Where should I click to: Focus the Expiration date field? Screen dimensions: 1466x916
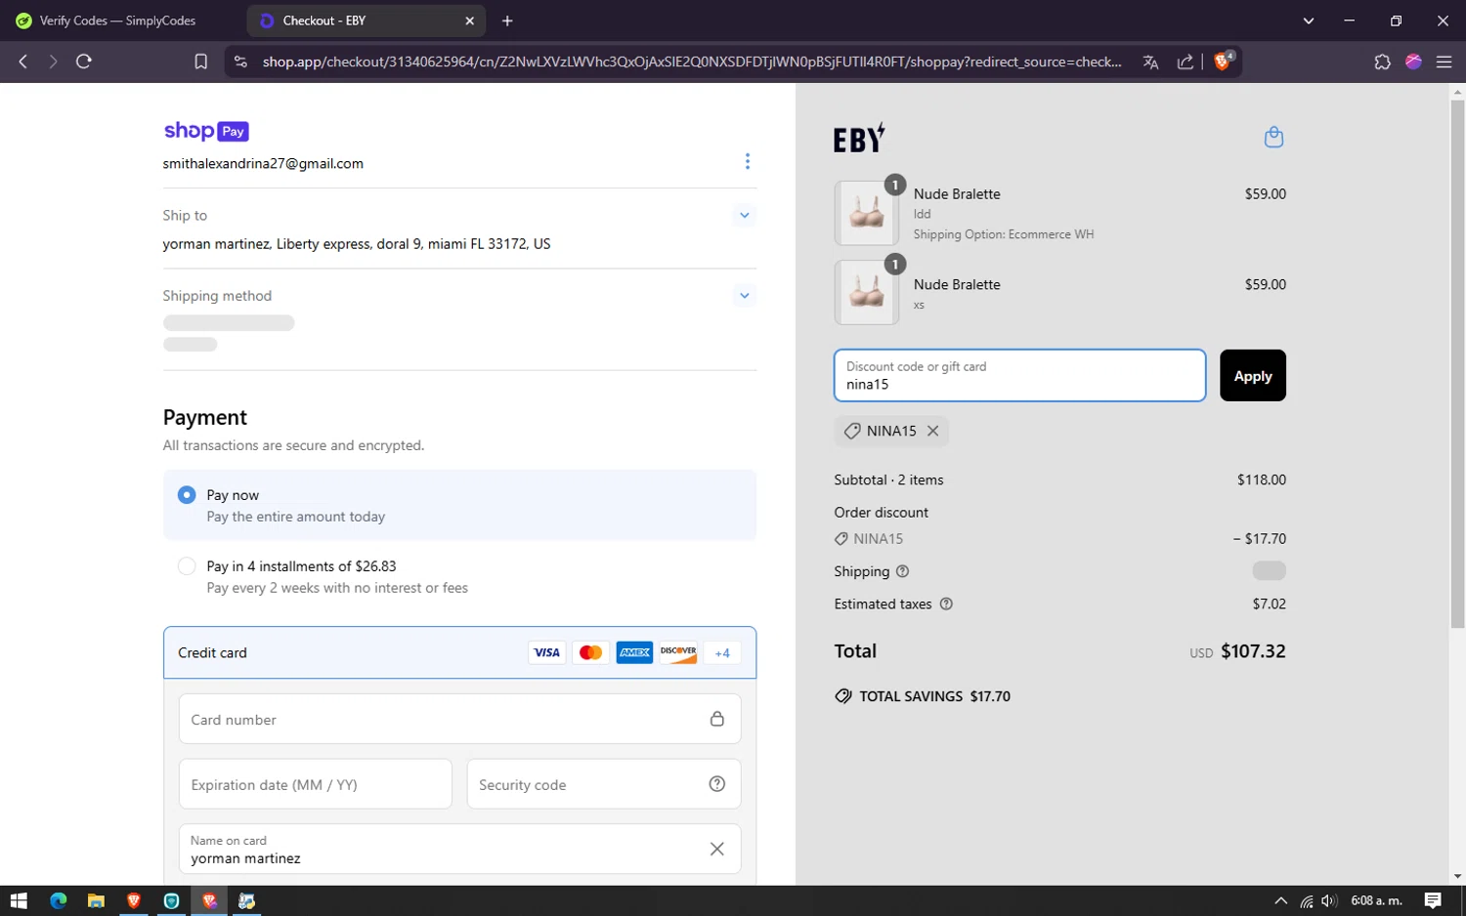316,784
